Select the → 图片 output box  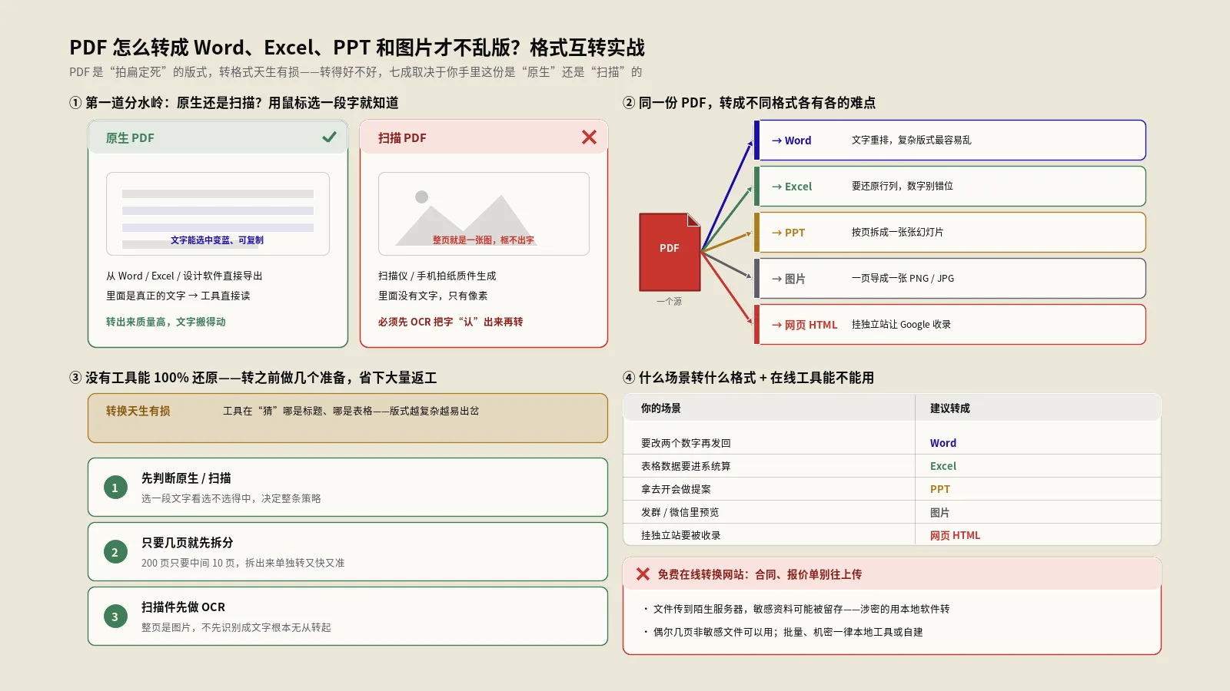[950, 278]
